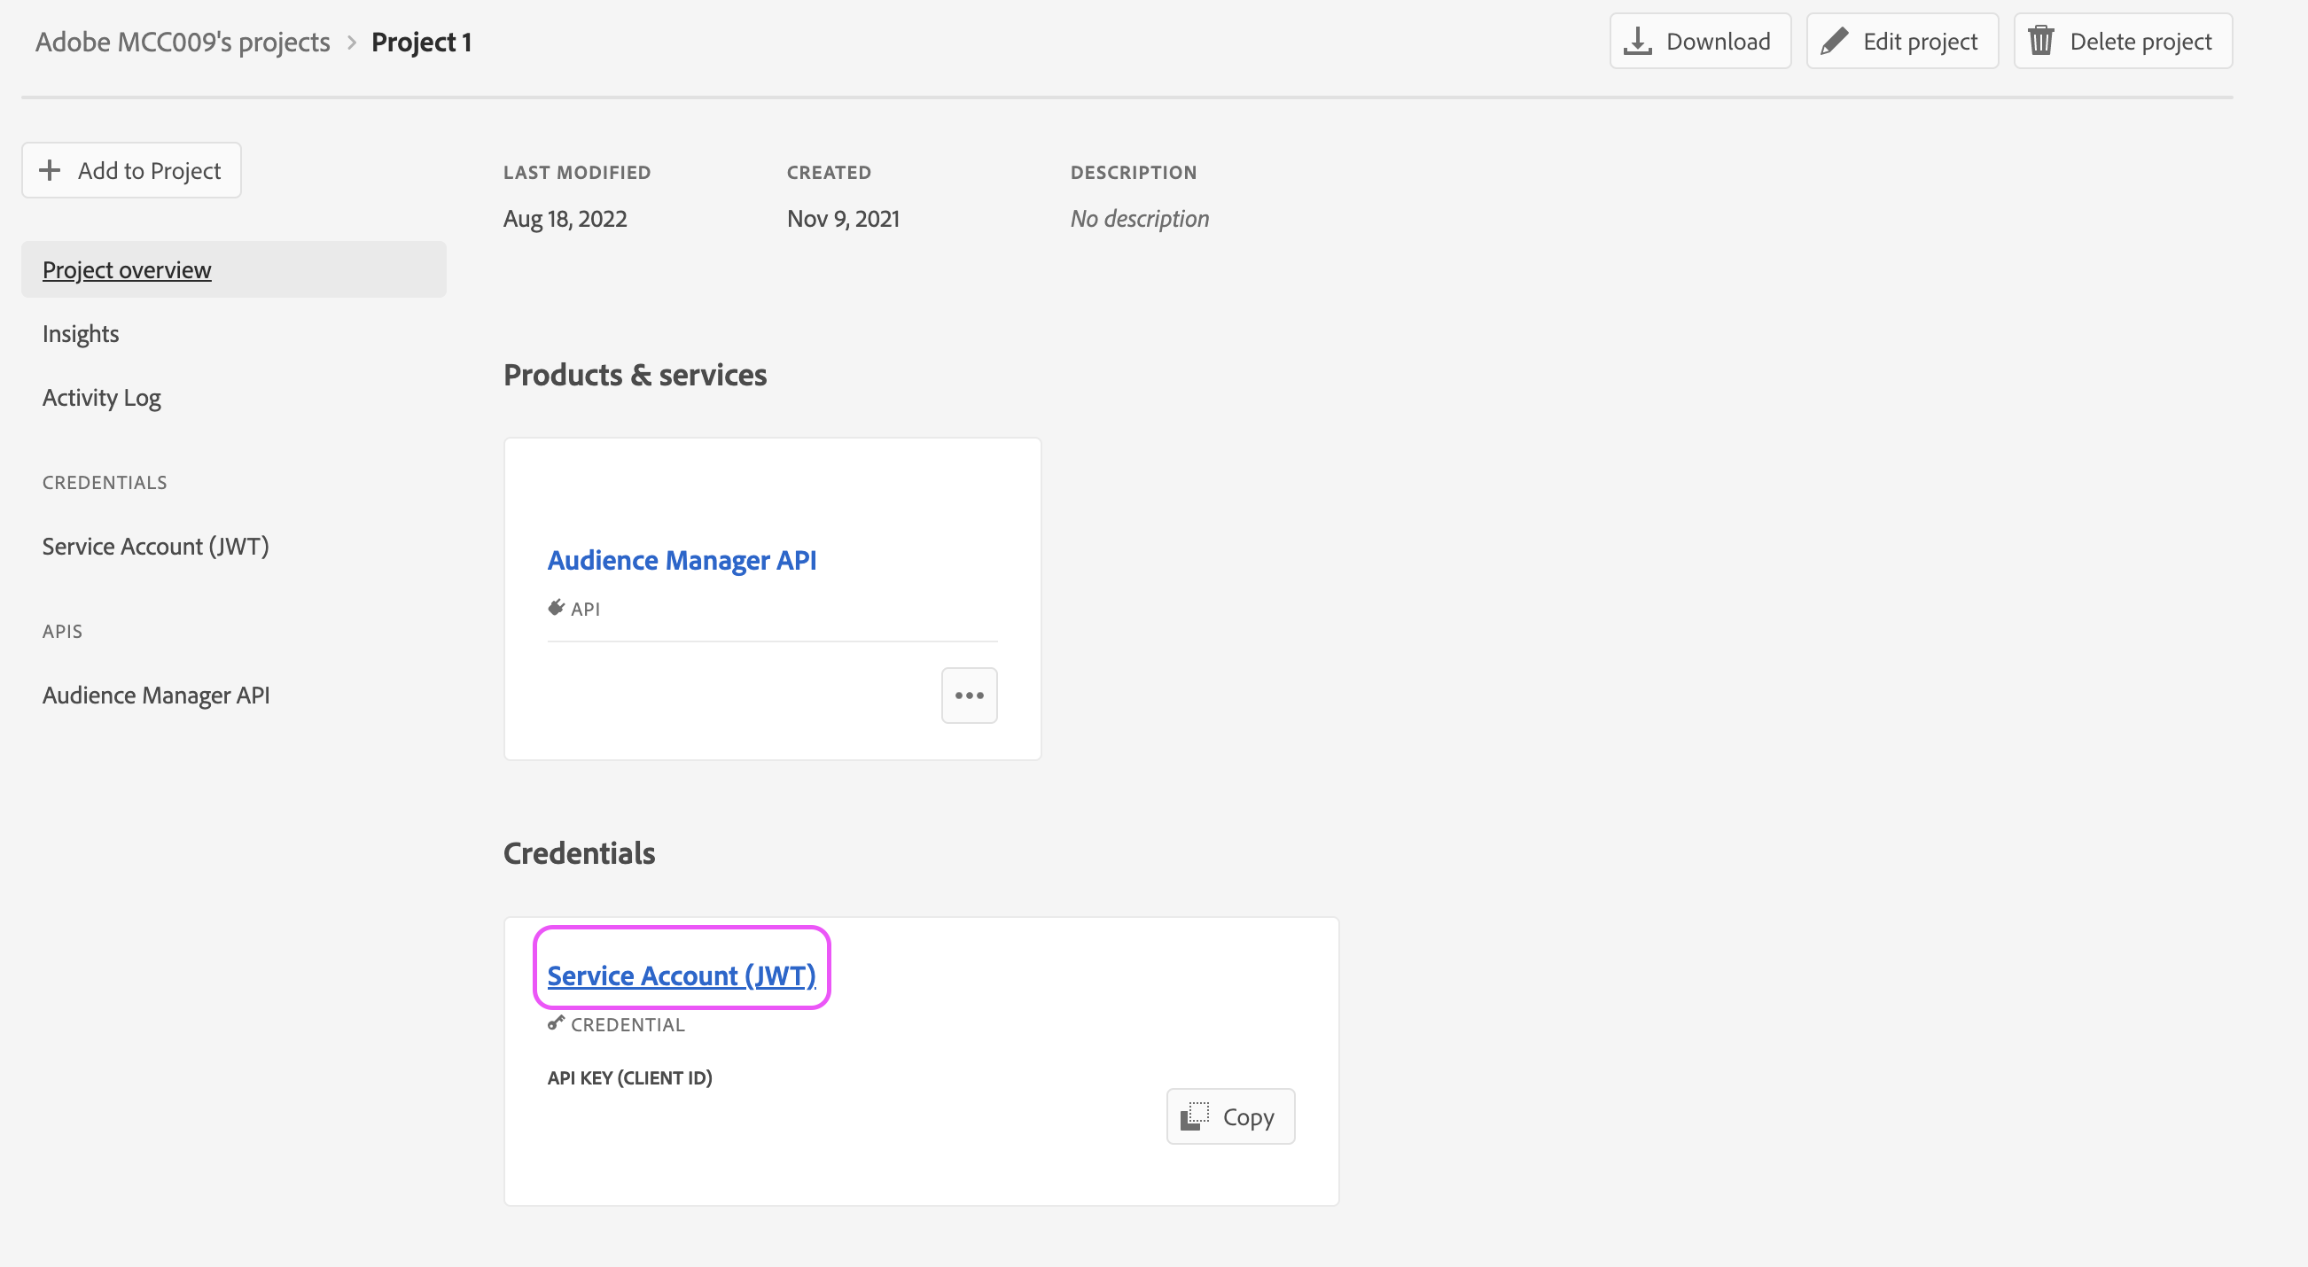Open Activity Log in the sidebar

pos(101,398)
